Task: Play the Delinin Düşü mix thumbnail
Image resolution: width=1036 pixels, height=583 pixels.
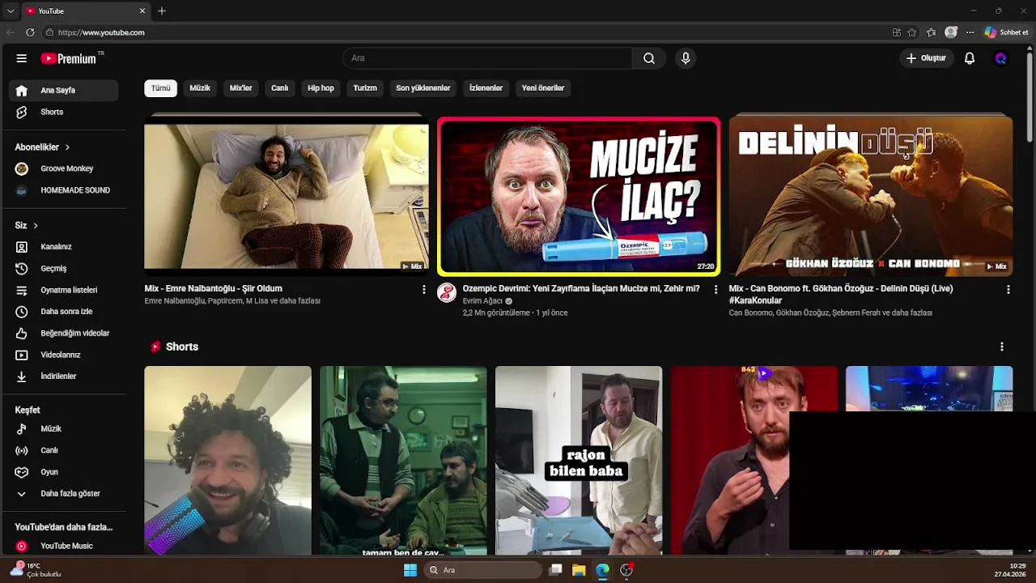Action: (871, 195)
